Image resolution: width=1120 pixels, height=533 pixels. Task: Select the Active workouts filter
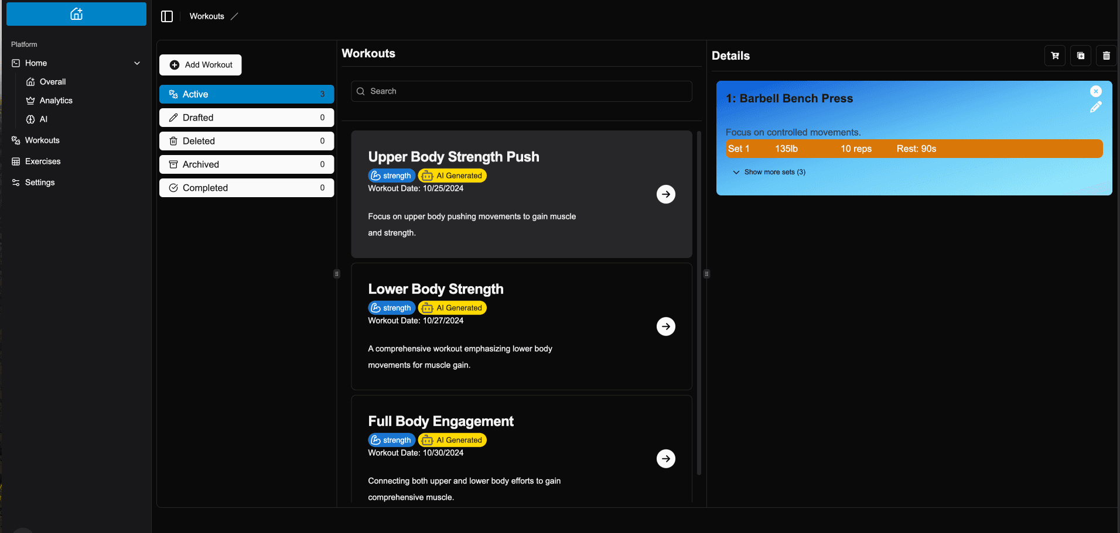(x=247, y=94)
